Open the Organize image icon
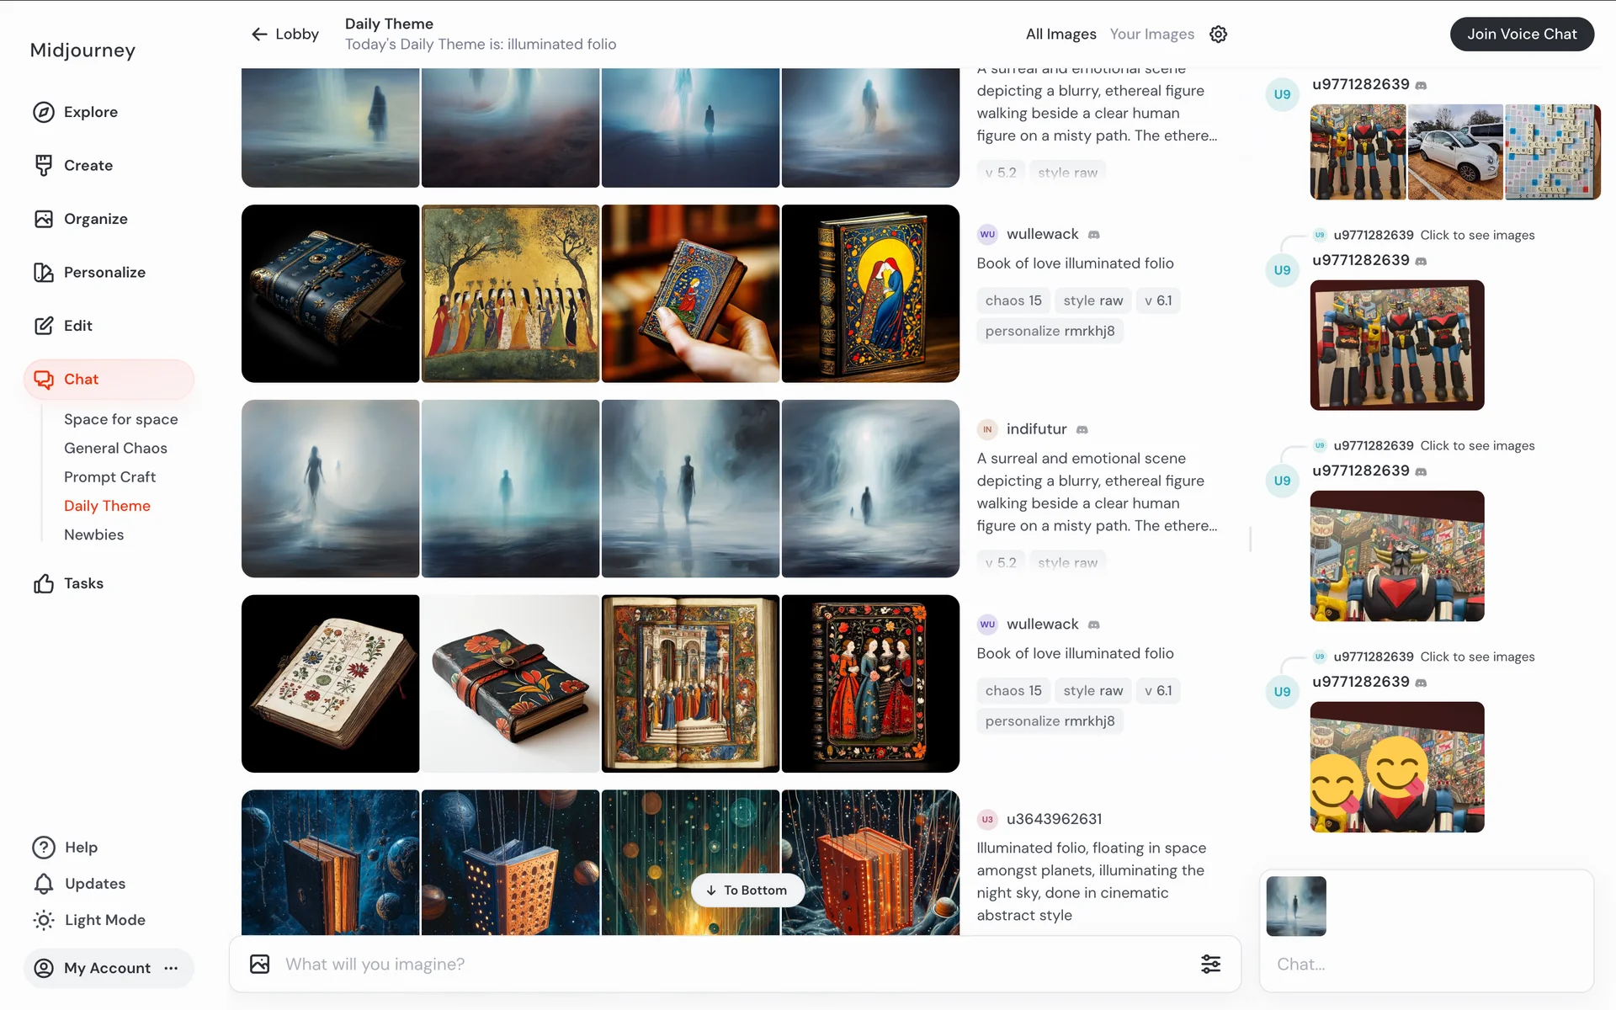The width and height of the screenshot is (1616, 1010). [44, 219]
